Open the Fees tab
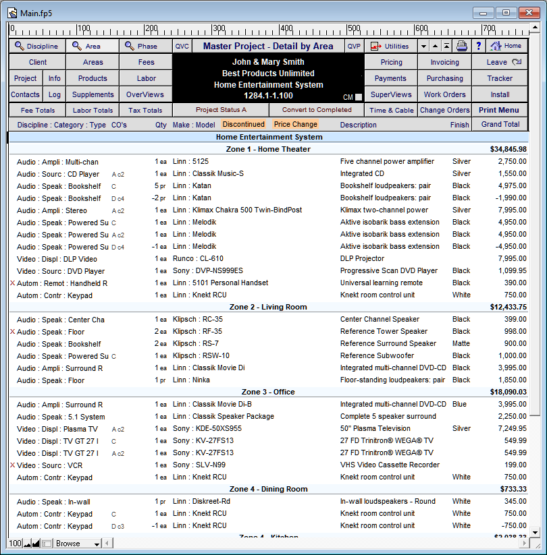Screen dimensions: 547x555 [146, 62]
